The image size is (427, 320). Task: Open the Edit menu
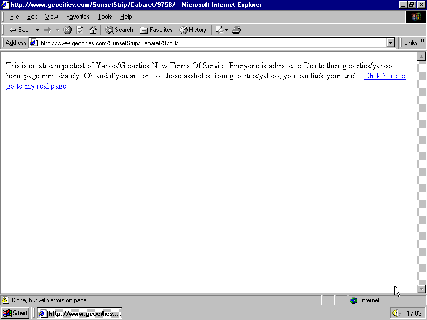click(32, 17)
